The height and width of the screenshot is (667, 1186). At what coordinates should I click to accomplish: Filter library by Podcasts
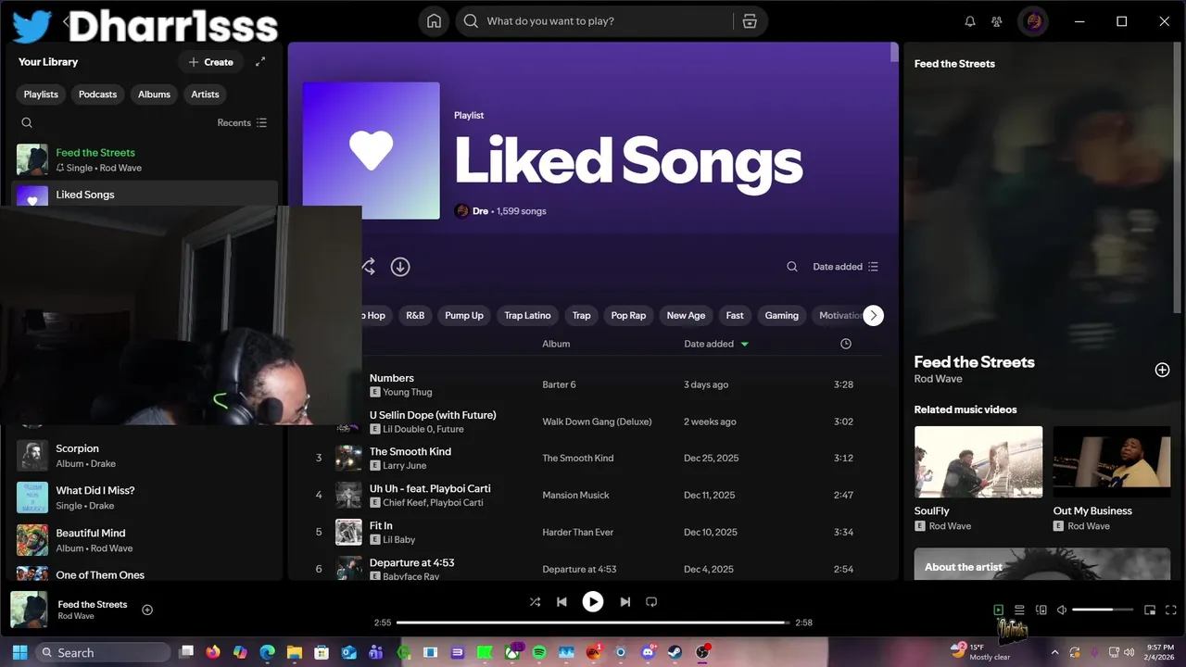pos(97,94)
